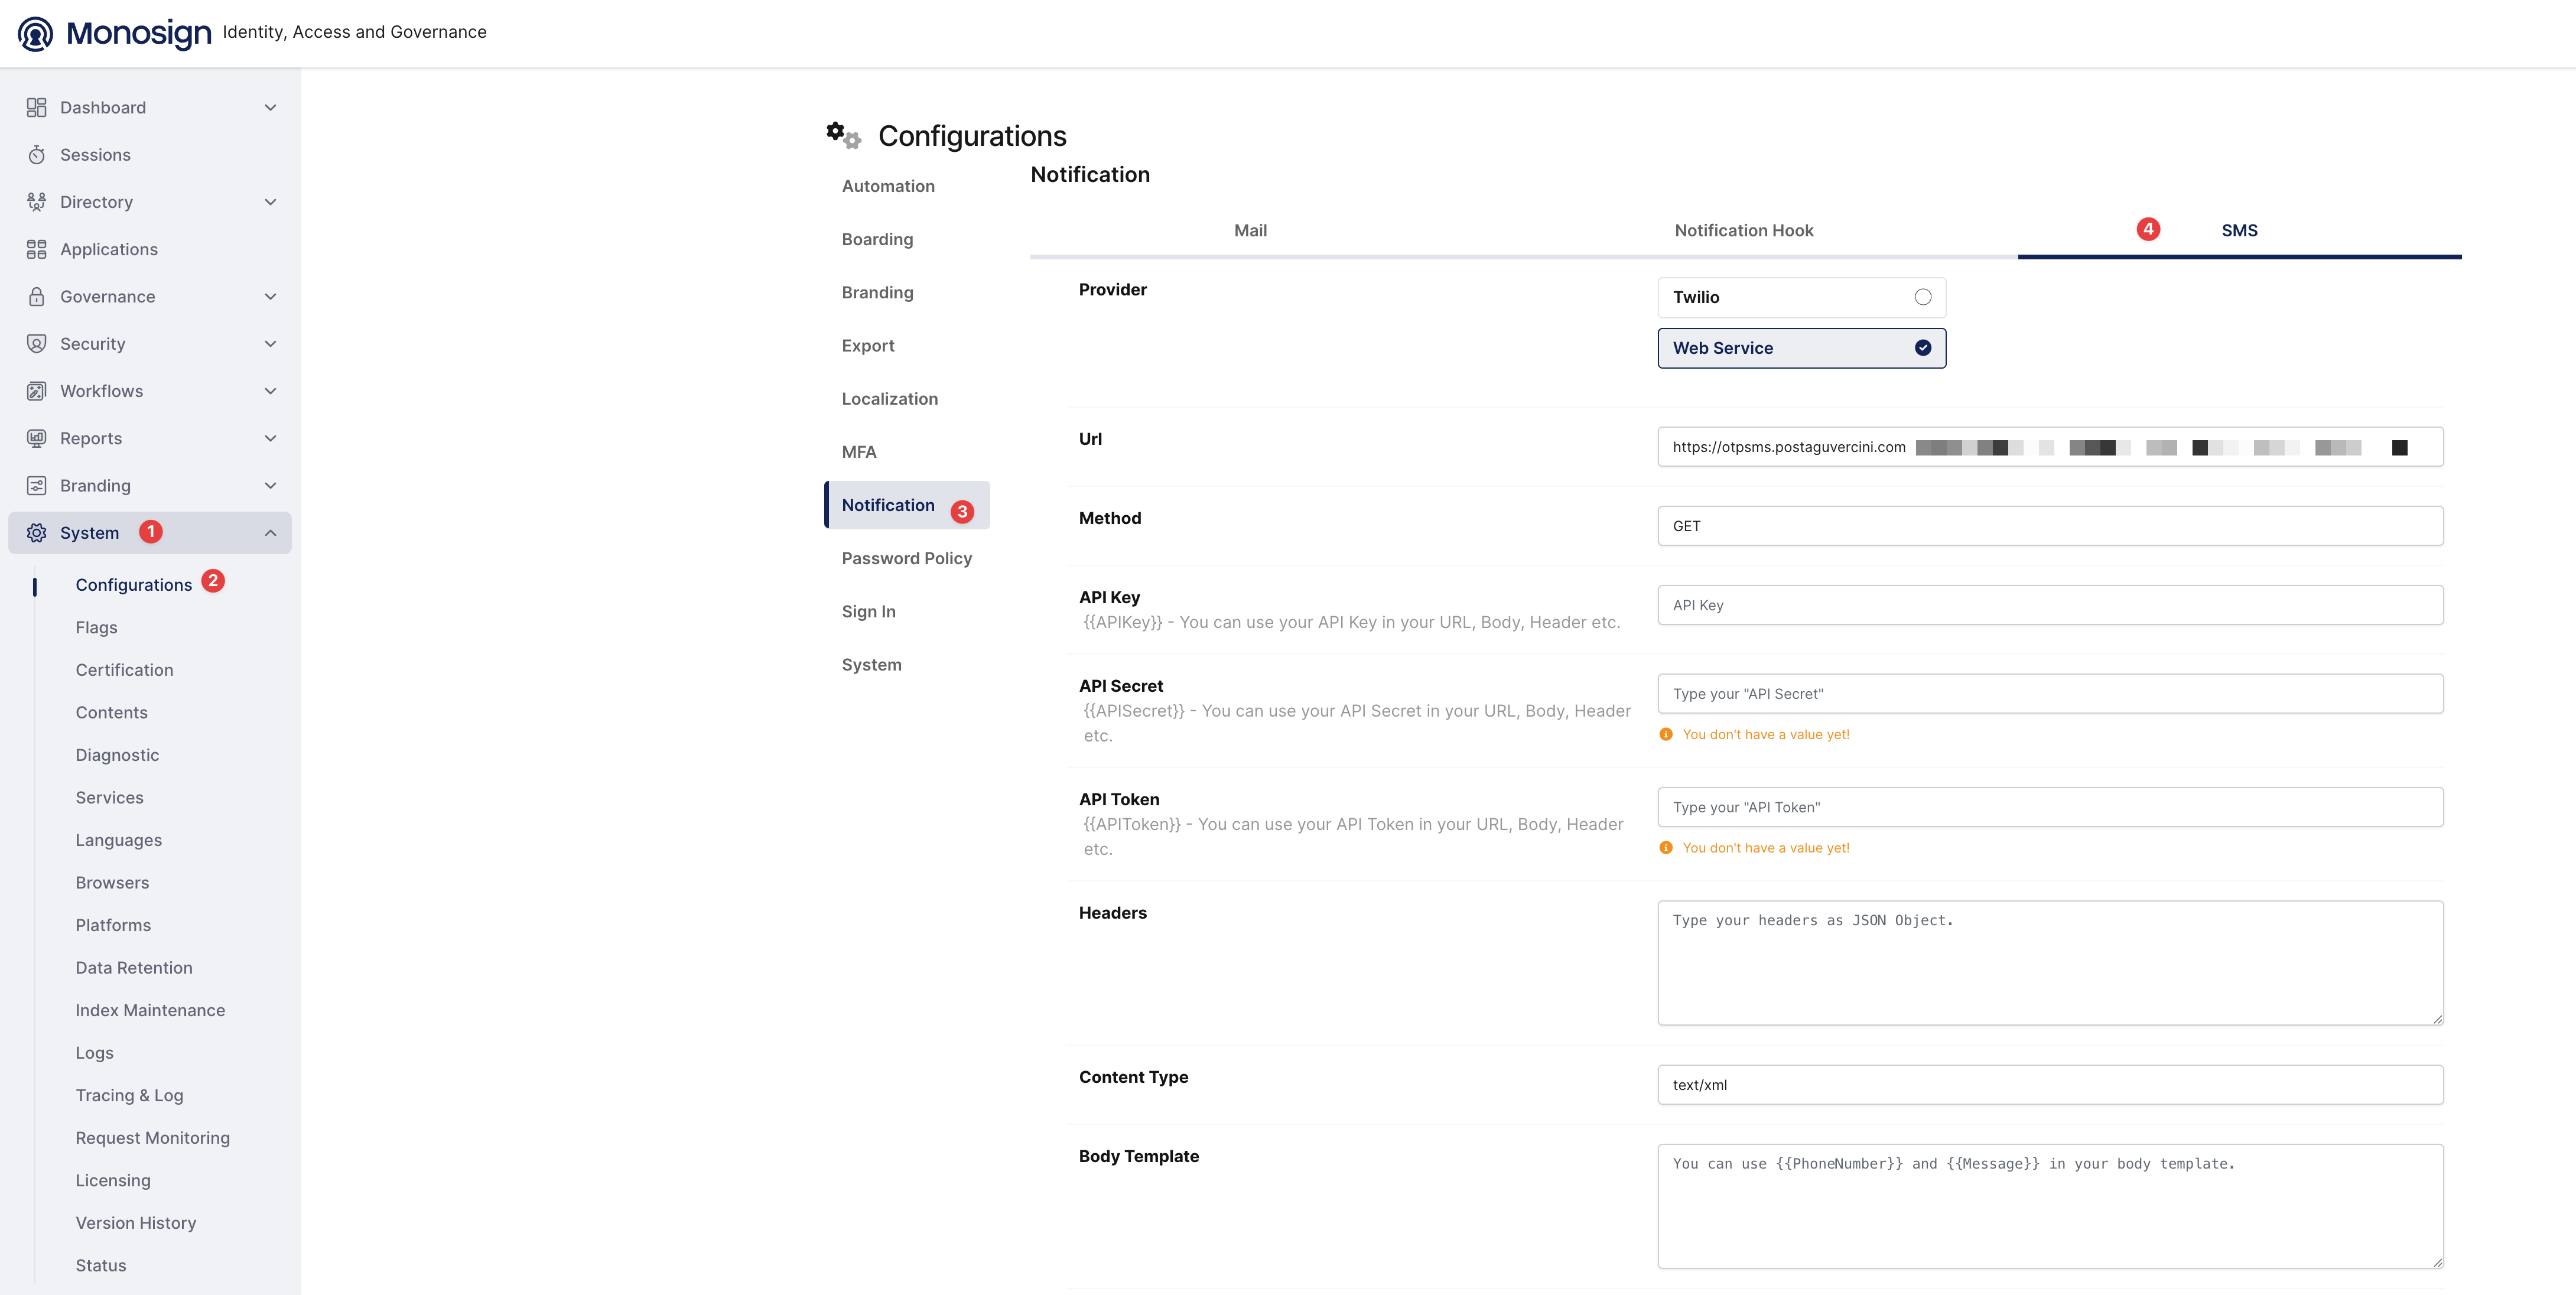Open the Password Policy configuration section
Viewport: 2576px width, 1295px height.
pyautogui.click(x=906, y=558)
